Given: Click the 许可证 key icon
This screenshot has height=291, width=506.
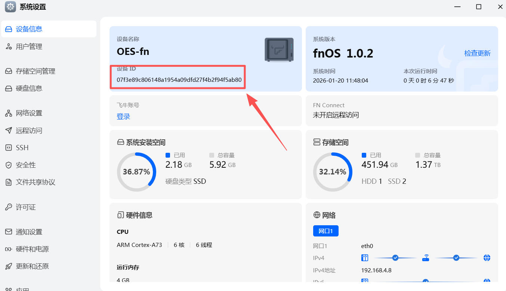Looking at the screenshot, I should click(x=9, y=207).
